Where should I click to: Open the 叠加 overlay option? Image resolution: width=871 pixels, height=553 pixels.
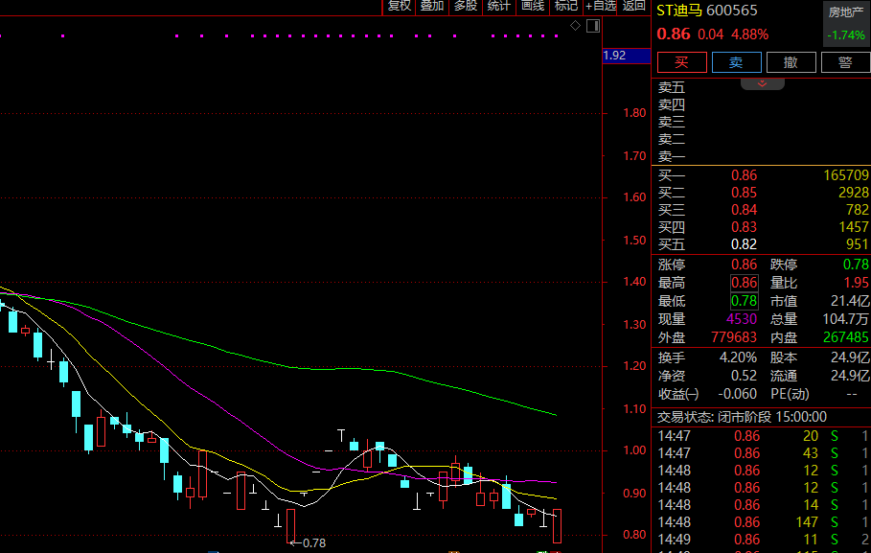432,6
